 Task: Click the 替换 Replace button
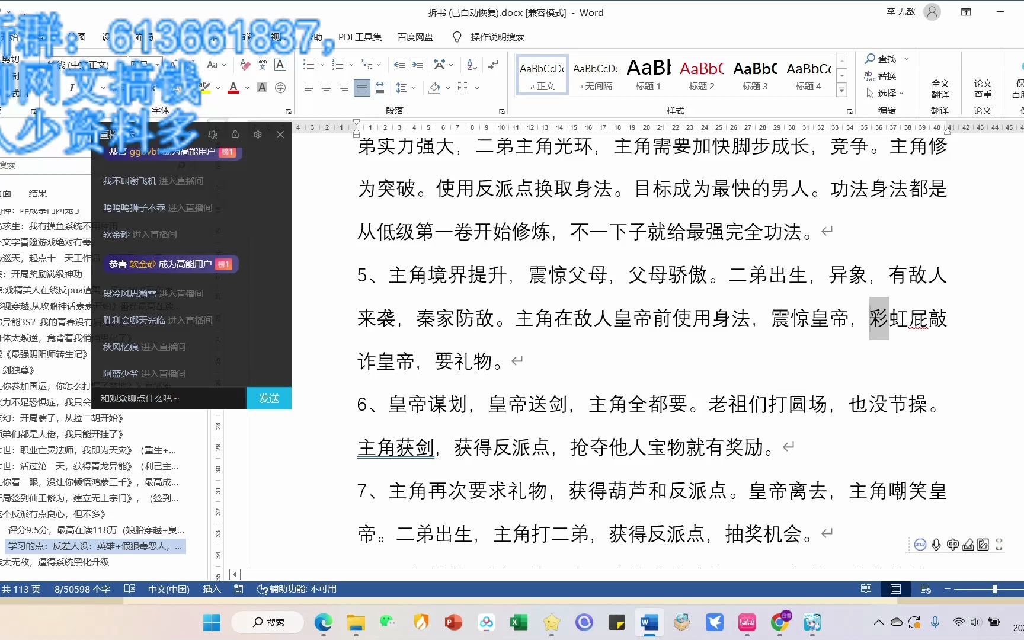tap(881, 76)
